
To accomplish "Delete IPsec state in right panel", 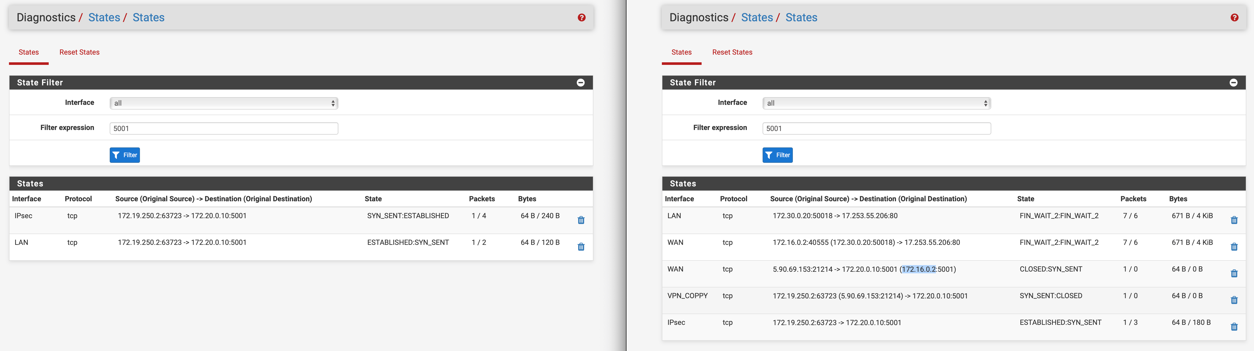I will [x=1233, y=327].
